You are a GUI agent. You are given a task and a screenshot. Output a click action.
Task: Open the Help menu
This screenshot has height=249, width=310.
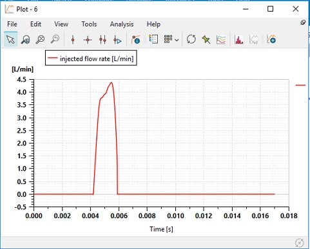(153, 24)
